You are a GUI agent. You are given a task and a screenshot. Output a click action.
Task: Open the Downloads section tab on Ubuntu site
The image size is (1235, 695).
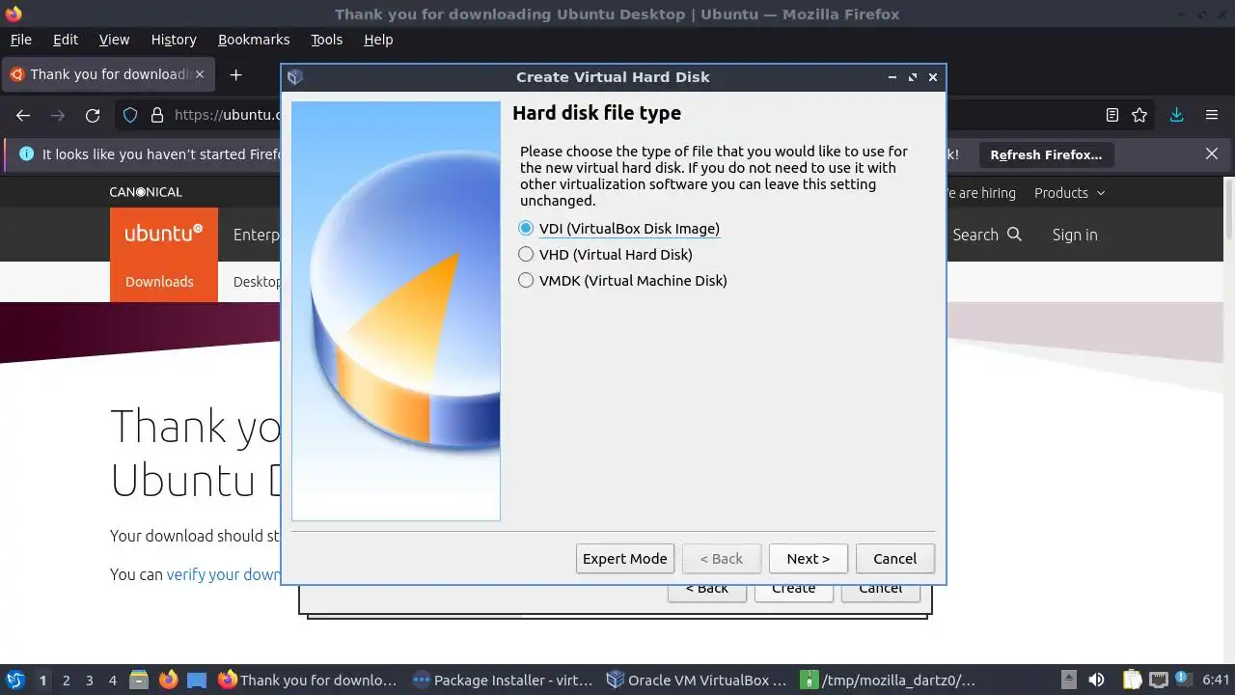point(159,282)
